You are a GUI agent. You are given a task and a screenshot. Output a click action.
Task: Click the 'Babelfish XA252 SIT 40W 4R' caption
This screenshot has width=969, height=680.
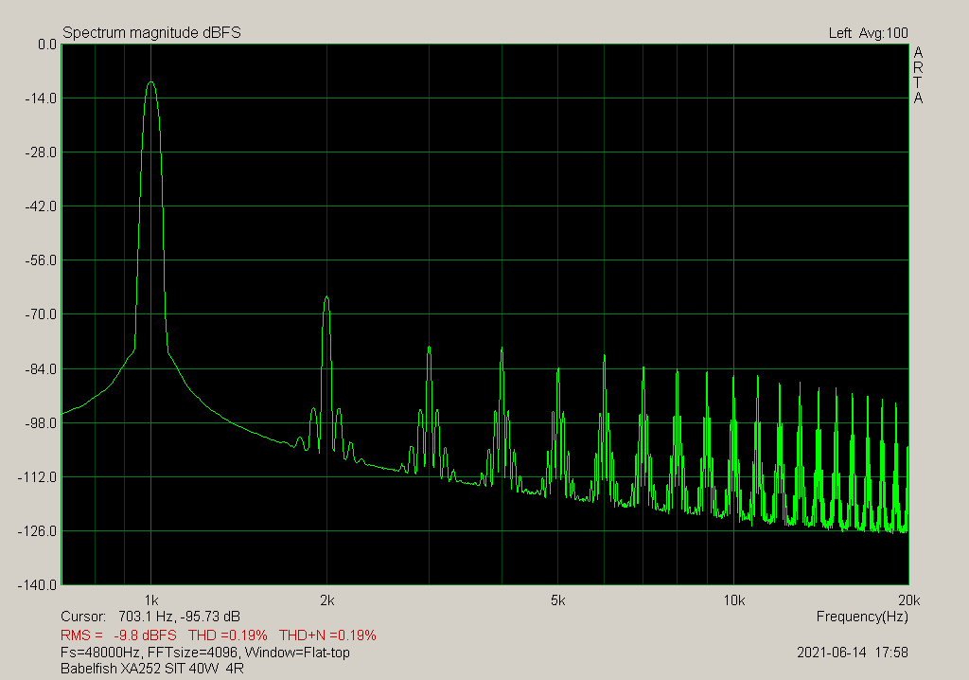point(152,669)
